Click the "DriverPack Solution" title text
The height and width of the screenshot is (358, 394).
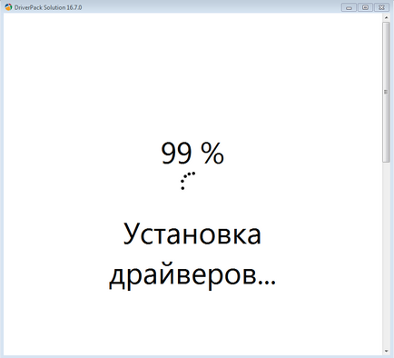pyautogui.click(x=40, y=7)
